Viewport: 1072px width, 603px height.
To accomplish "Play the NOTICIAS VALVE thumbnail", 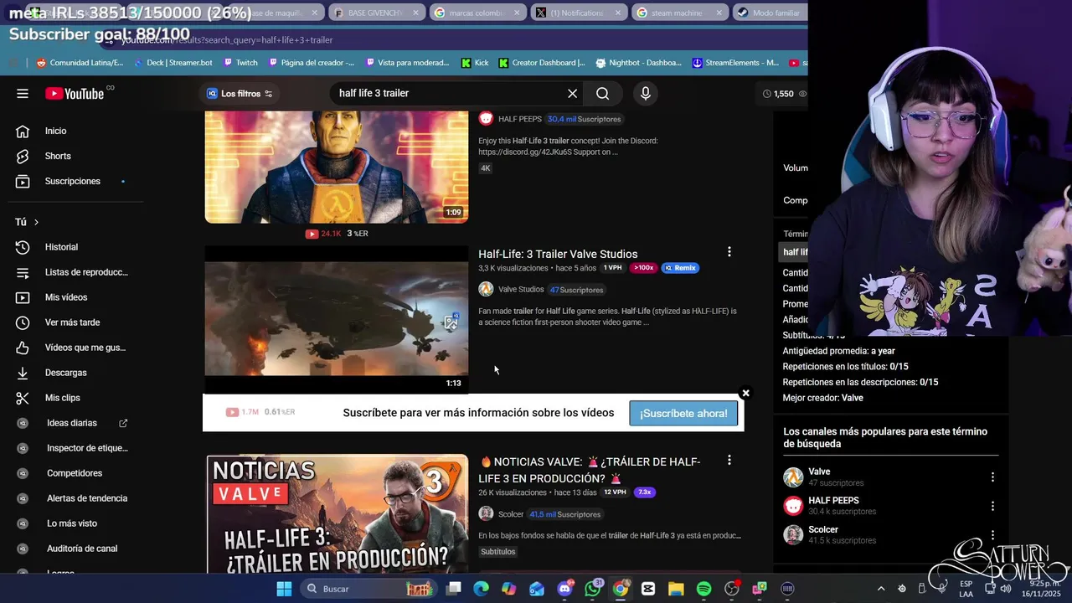I will coord(338,514).
